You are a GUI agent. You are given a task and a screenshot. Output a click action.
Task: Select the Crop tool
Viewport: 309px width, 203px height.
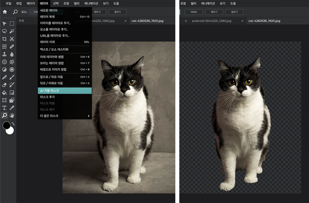tap(4, 39)
